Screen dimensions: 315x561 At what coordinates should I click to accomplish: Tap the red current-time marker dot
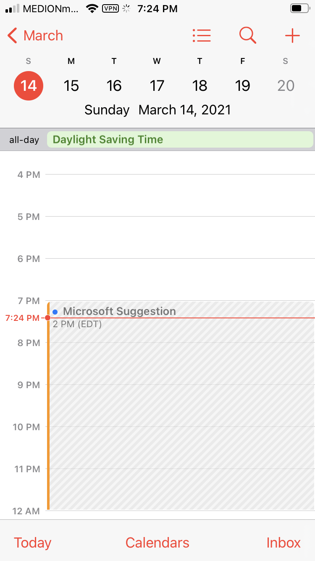click(47, 318)
